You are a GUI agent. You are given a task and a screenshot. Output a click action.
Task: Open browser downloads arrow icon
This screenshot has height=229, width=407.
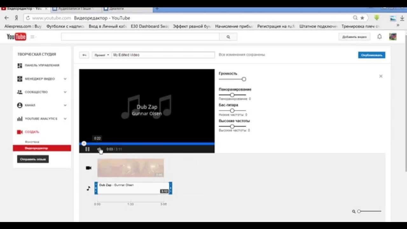(x=402, y=18)
